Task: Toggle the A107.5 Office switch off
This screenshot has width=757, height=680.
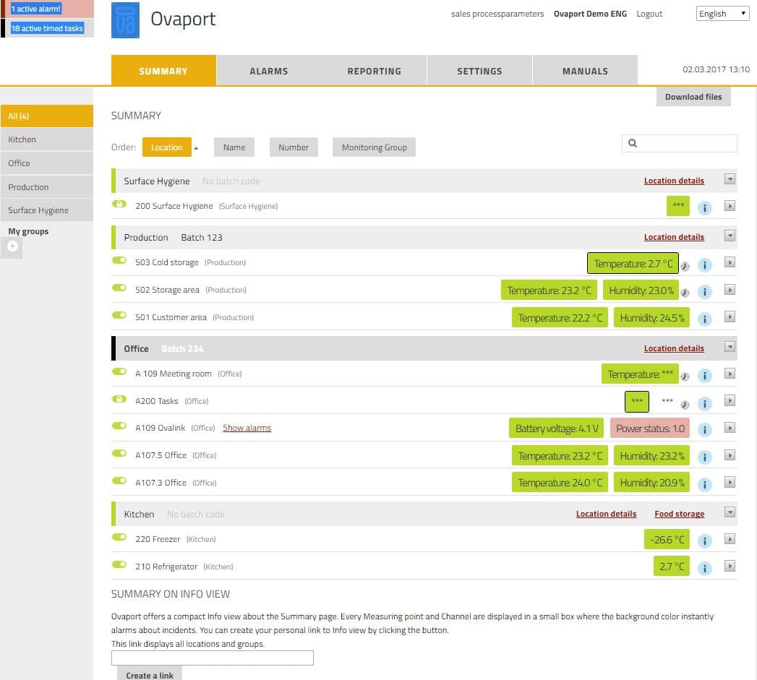Action: (x=119, y=452)
